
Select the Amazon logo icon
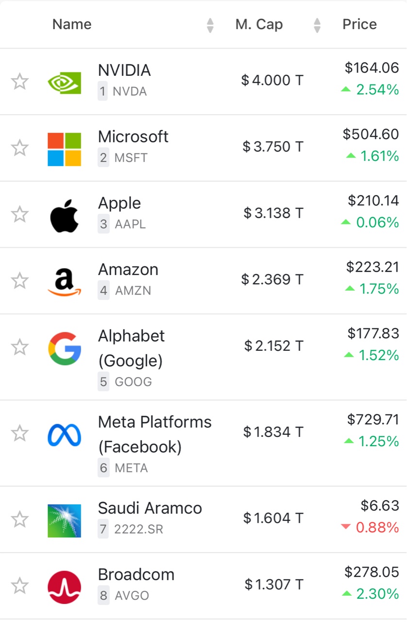click(64, 282)
